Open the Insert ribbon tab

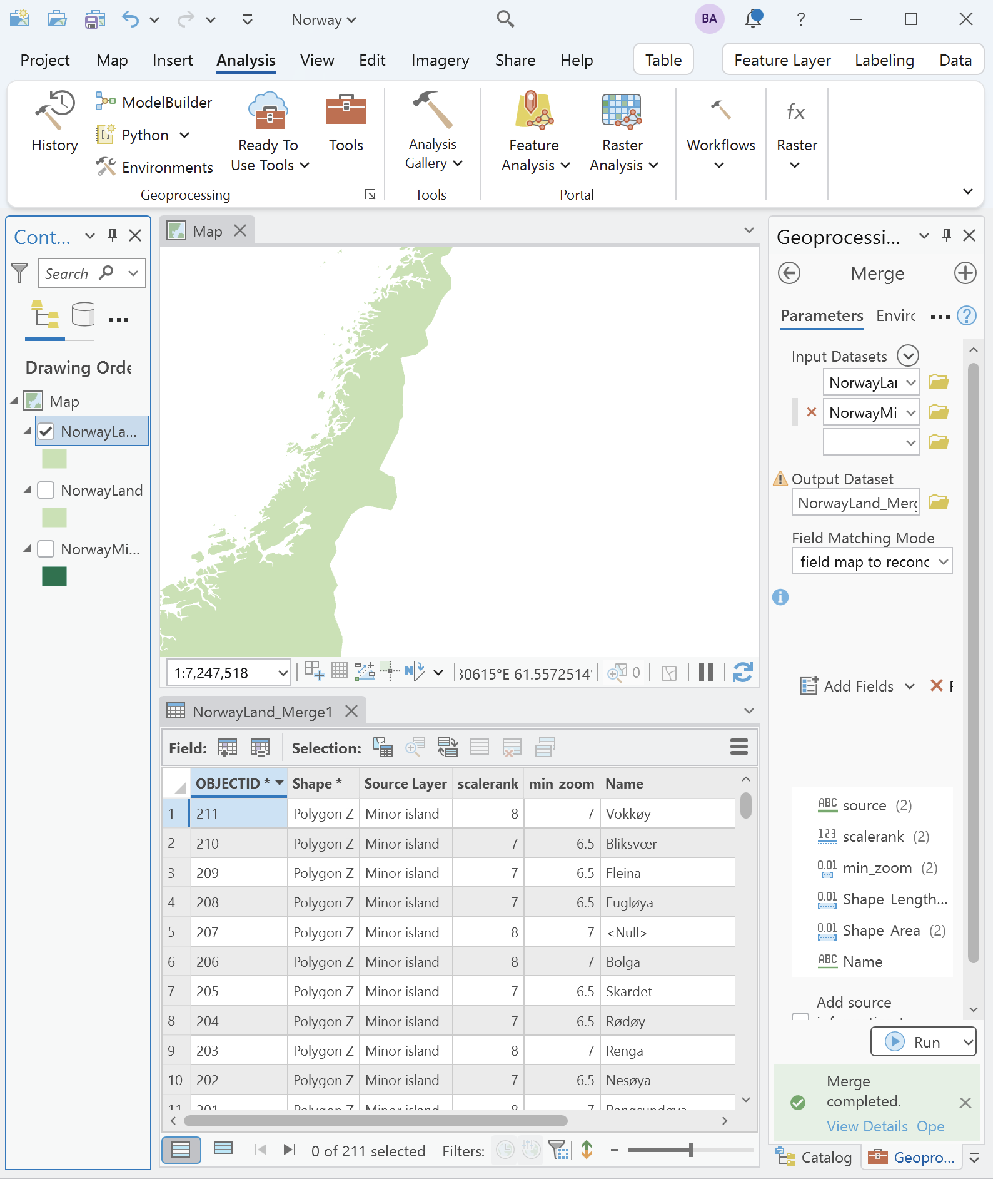click(x=173, y=60)
